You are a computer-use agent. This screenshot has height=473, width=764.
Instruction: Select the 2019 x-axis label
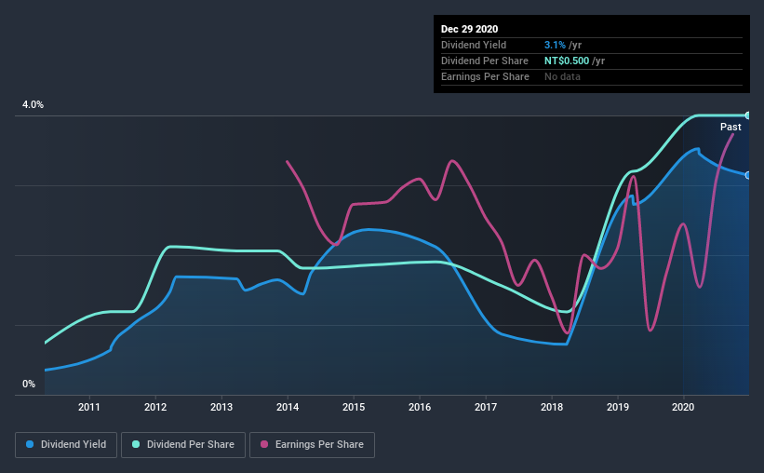[x=618, y=407]
